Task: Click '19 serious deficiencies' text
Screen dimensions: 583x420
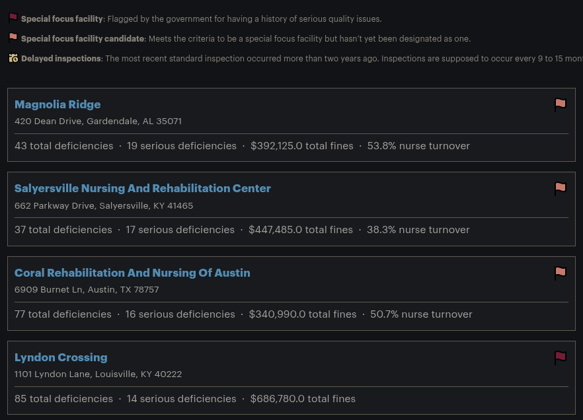Action: [182, 146]
